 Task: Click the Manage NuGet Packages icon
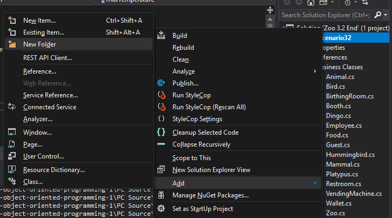[161, 195]
